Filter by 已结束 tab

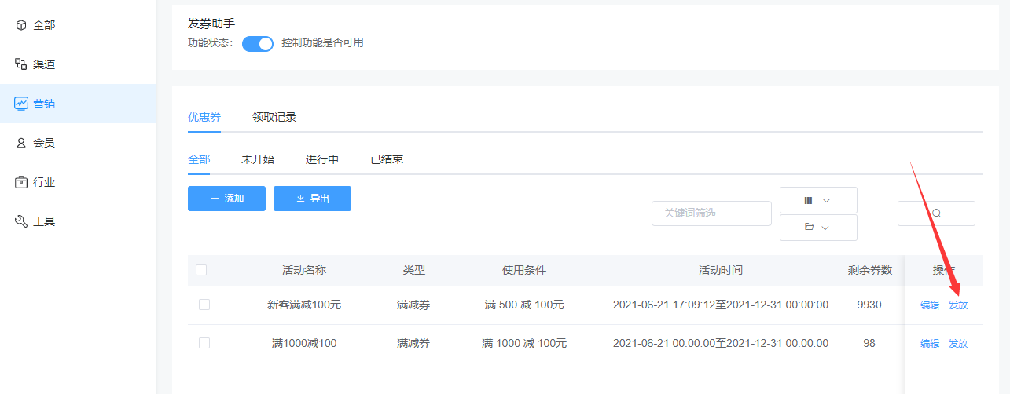387,159
